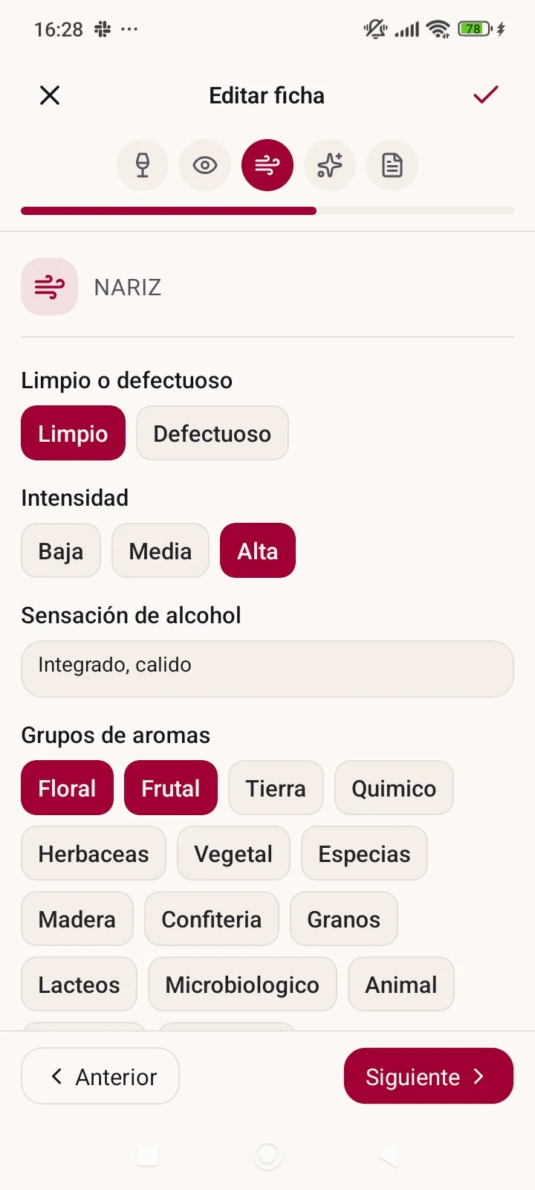Enable the Tierra aroma group
Viewport: 535px width, 1190px height.
coord(276,788)
